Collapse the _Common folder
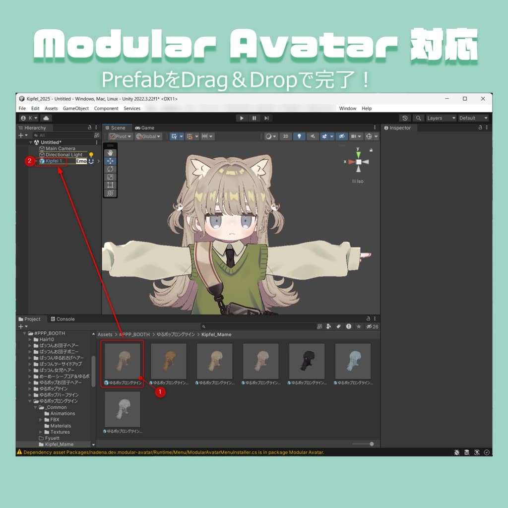508x508 pixels. click(35, 407)
